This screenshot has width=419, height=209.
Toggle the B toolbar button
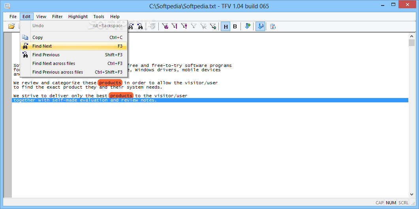coord(235,26)
